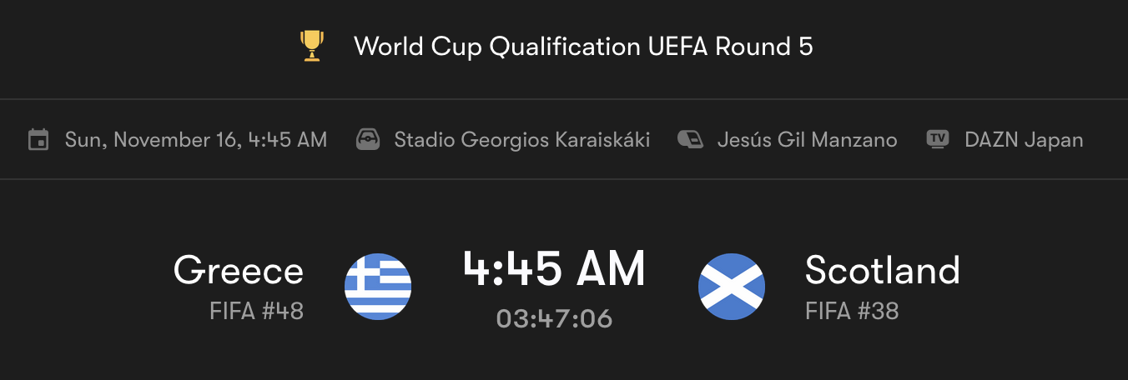Click the referee whistle icon
The width and height of the screenshot is (1128, 380).
pos(691,140)
